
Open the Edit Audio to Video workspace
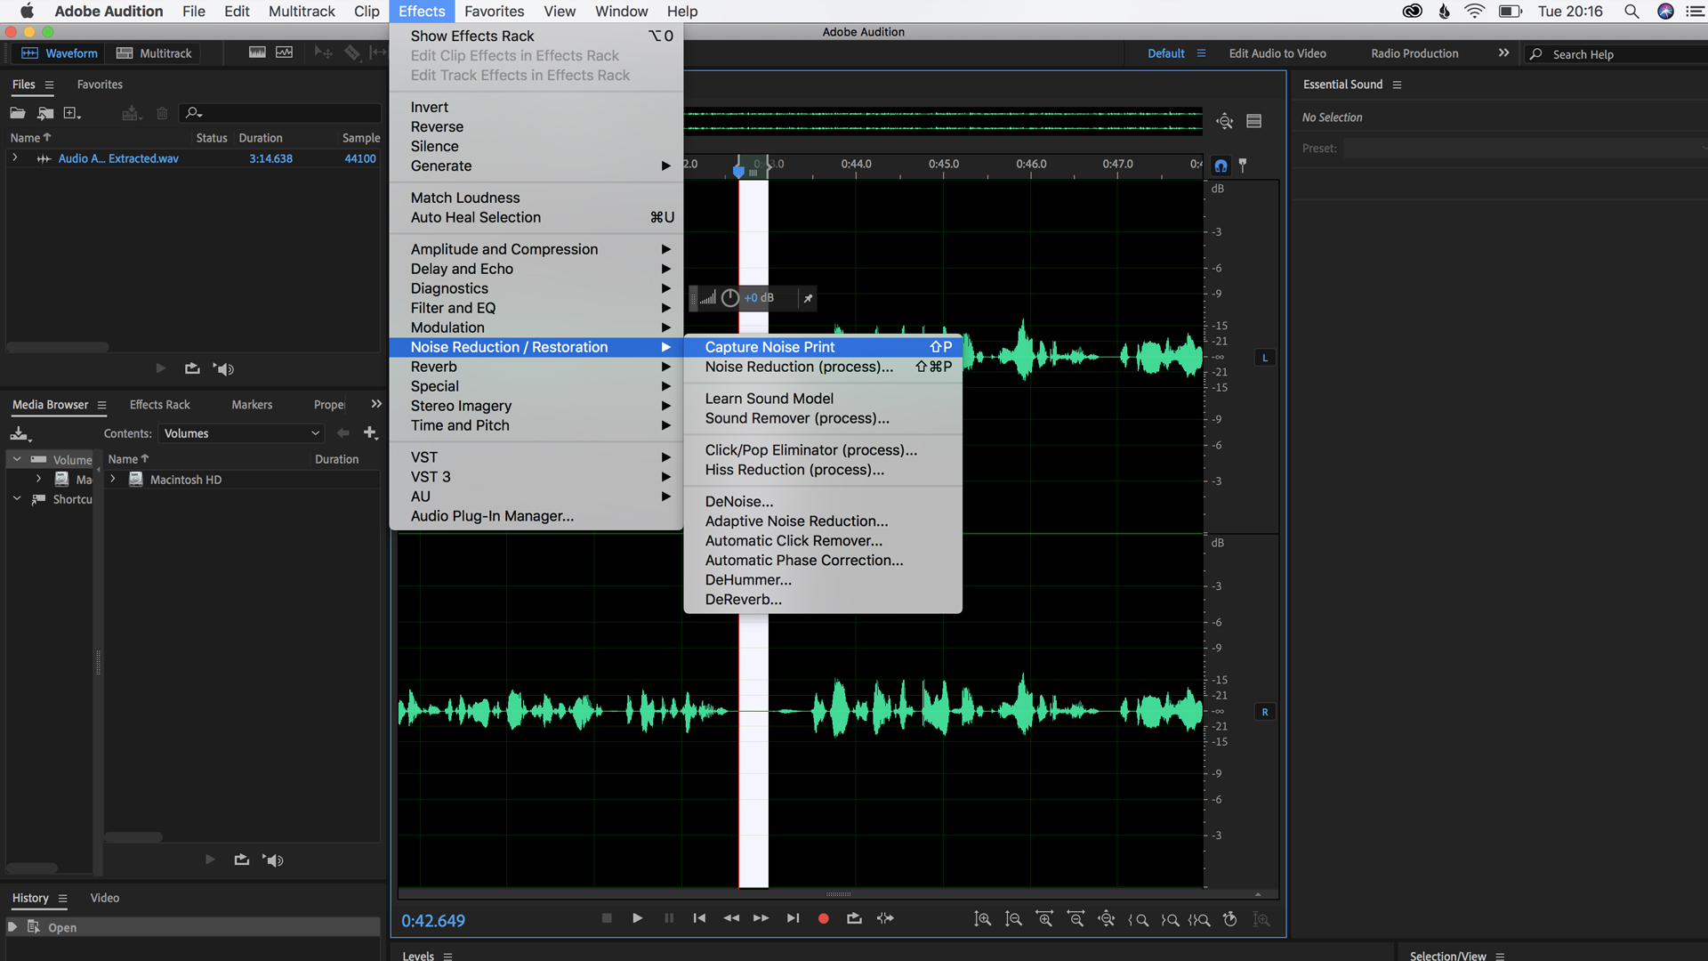pos(1277,53)
